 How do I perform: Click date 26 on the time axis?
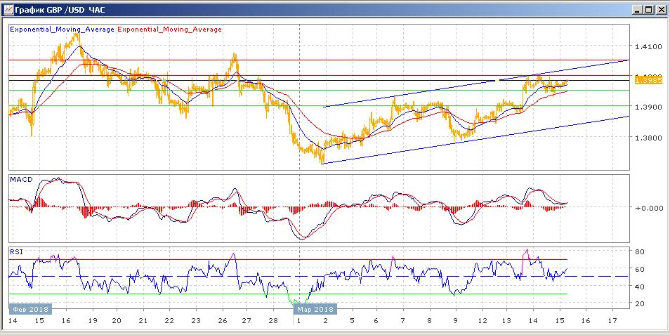(x=222, y=320)
